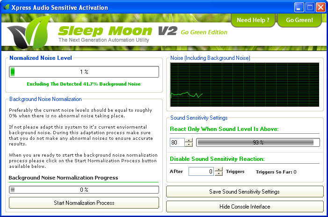Click the sound level threshold field showing 80

click(x=177, y=142)
